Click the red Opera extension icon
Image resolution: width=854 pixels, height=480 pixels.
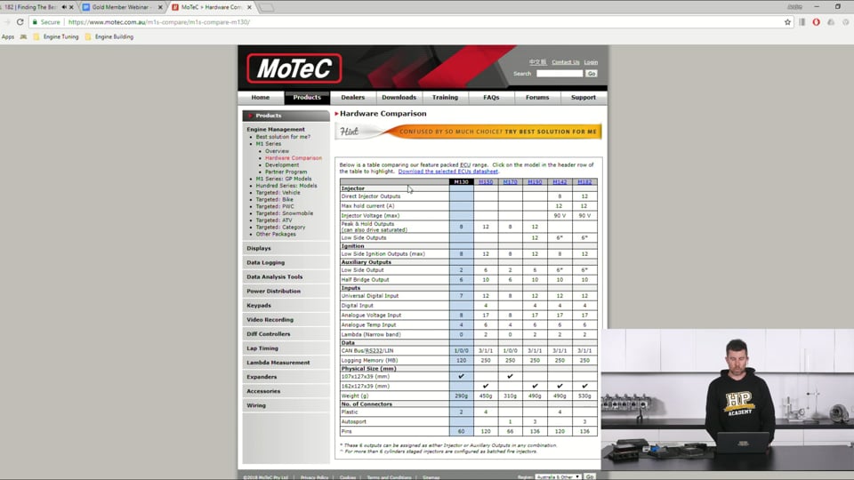tap(816, 21)
